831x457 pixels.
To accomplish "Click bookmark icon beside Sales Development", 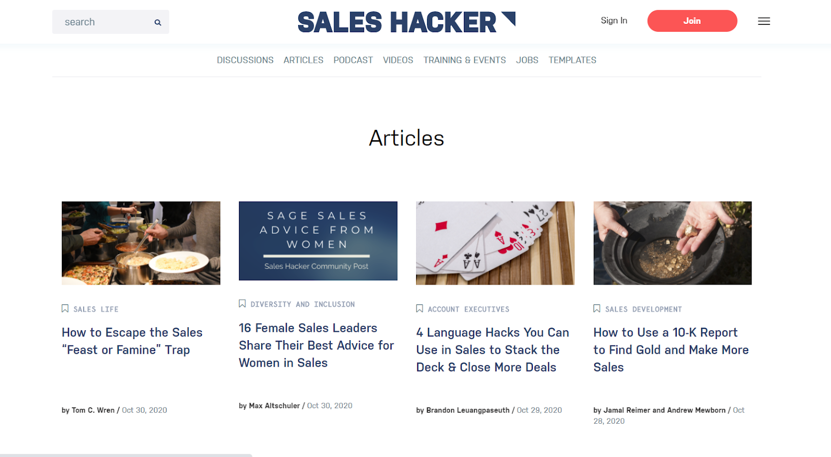I will click(x=597, y=308).
